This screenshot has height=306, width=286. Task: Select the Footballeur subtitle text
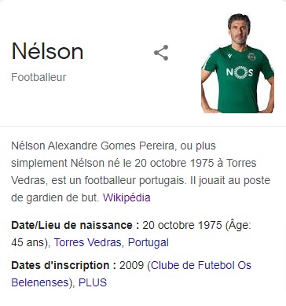[x=38, y=77]
